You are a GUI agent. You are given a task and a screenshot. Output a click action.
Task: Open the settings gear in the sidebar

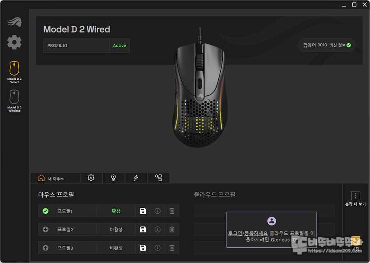14,42
